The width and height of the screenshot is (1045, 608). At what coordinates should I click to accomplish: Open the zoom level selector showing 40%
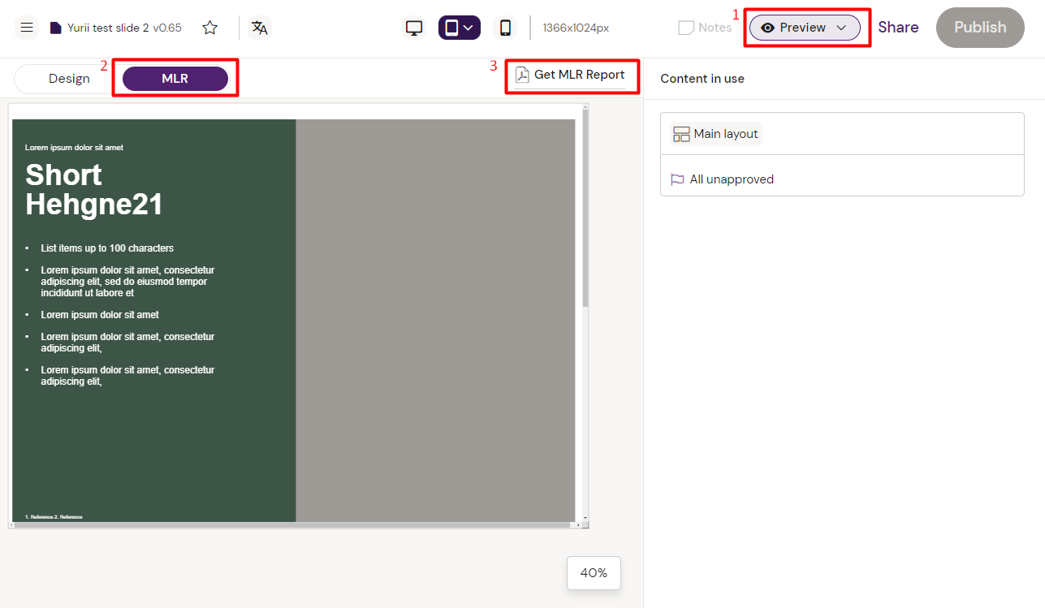(594, 573)
